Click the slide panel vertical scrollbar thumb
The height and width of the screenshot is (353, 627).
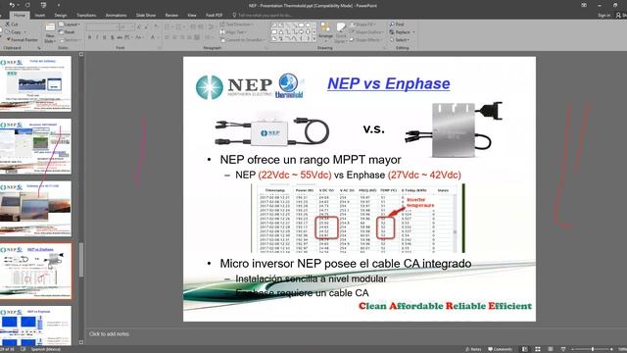click(81, 259)
